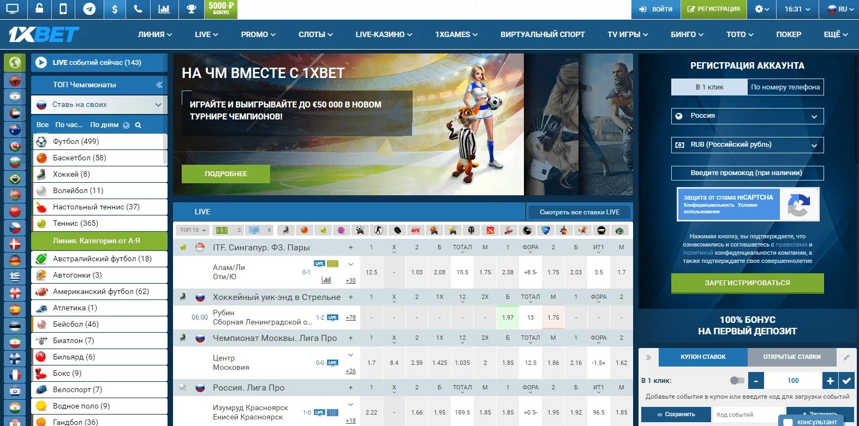Switch to the Открытые ставки tab

(792, 357)
